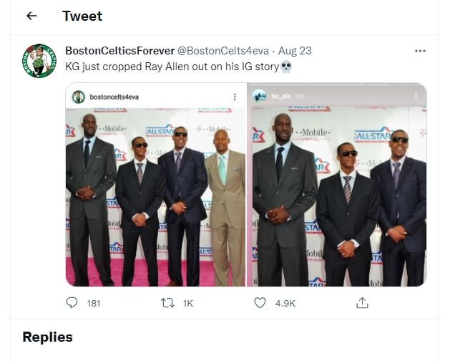Like the tweet with the heart icon
450x361 pixels.
pos(260,303)
